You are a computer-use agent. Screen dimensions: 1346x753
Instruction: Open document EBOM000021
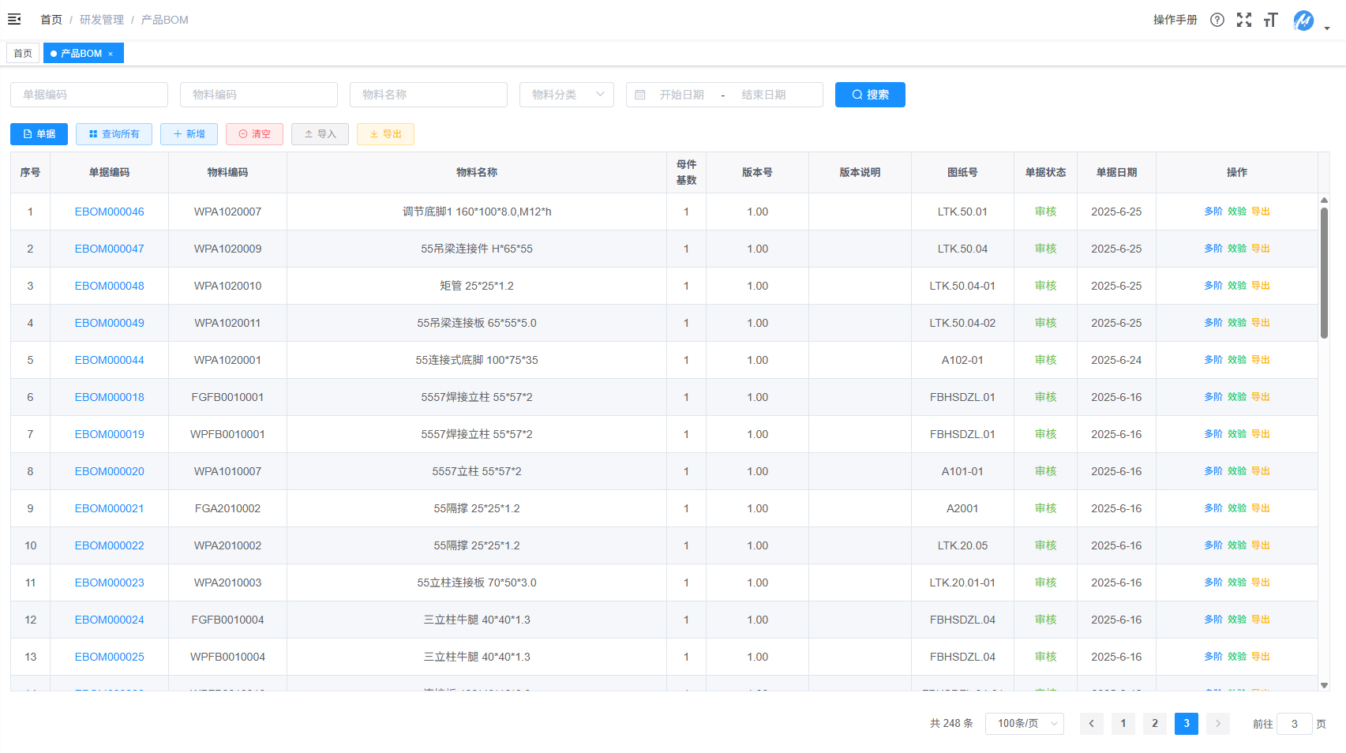click(x=110, y=508)
